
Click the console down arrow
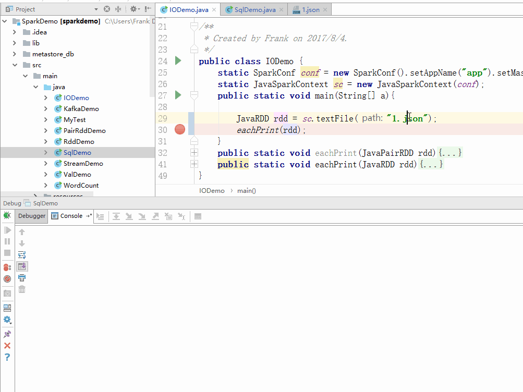[x=22, y=243]
